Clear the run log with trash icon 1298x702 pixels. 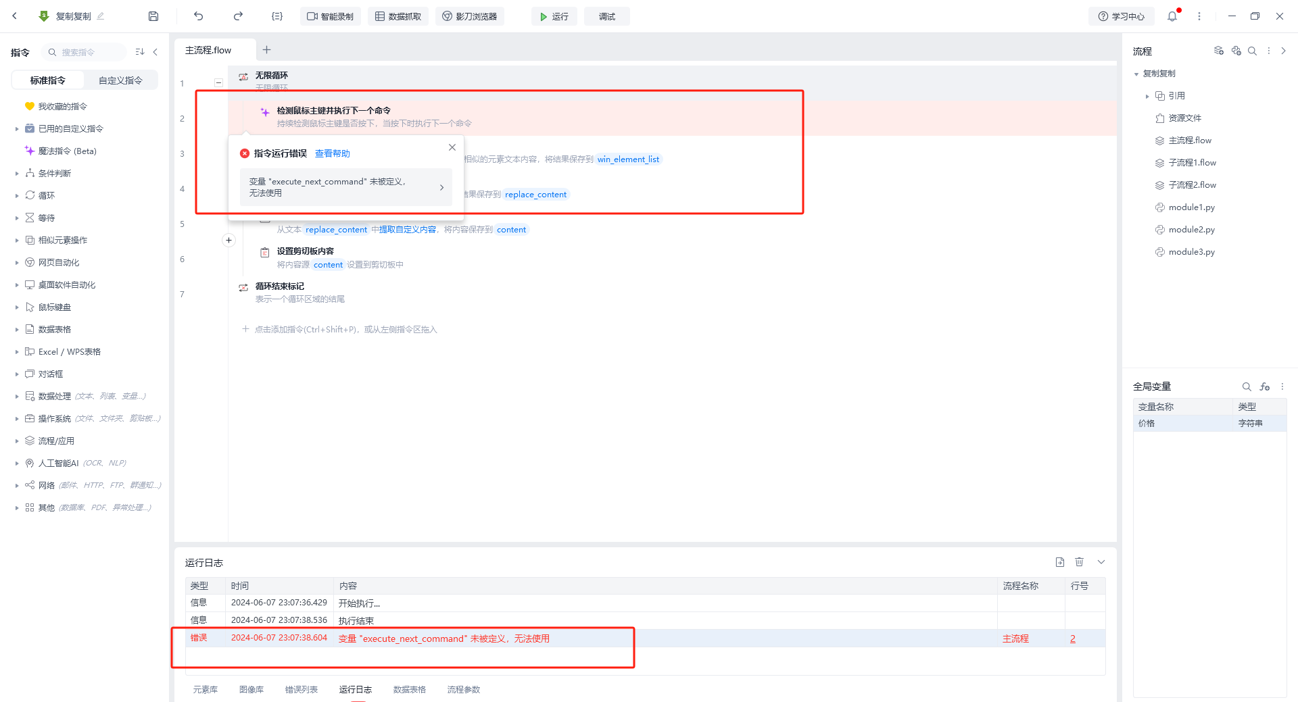(1080, 562)
